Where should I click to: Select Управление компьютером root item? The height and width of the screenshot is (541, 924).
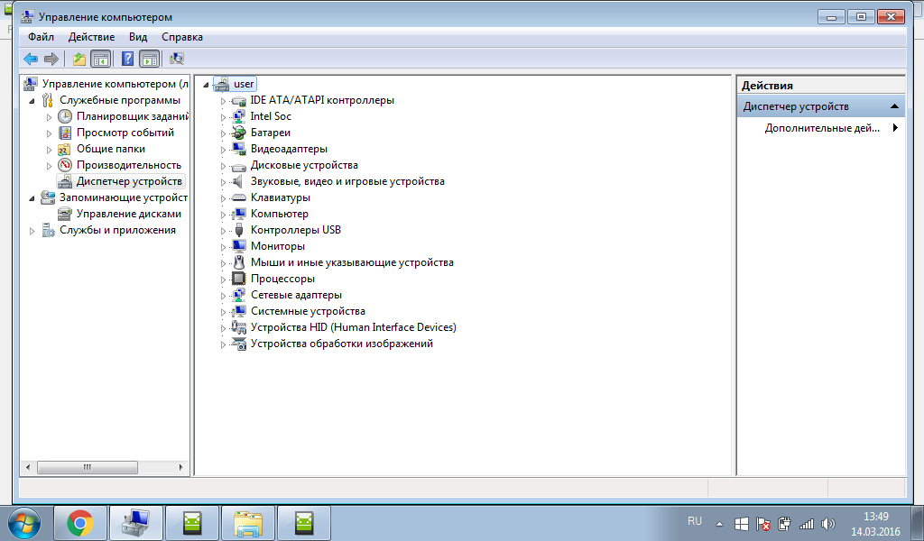pos(115,84)
